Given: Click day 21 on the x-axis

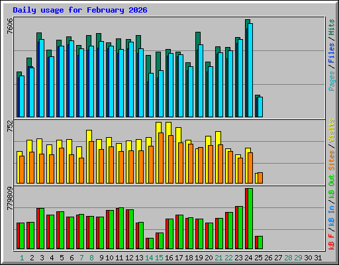Looking at the screenshot, I should coord(218,258).
